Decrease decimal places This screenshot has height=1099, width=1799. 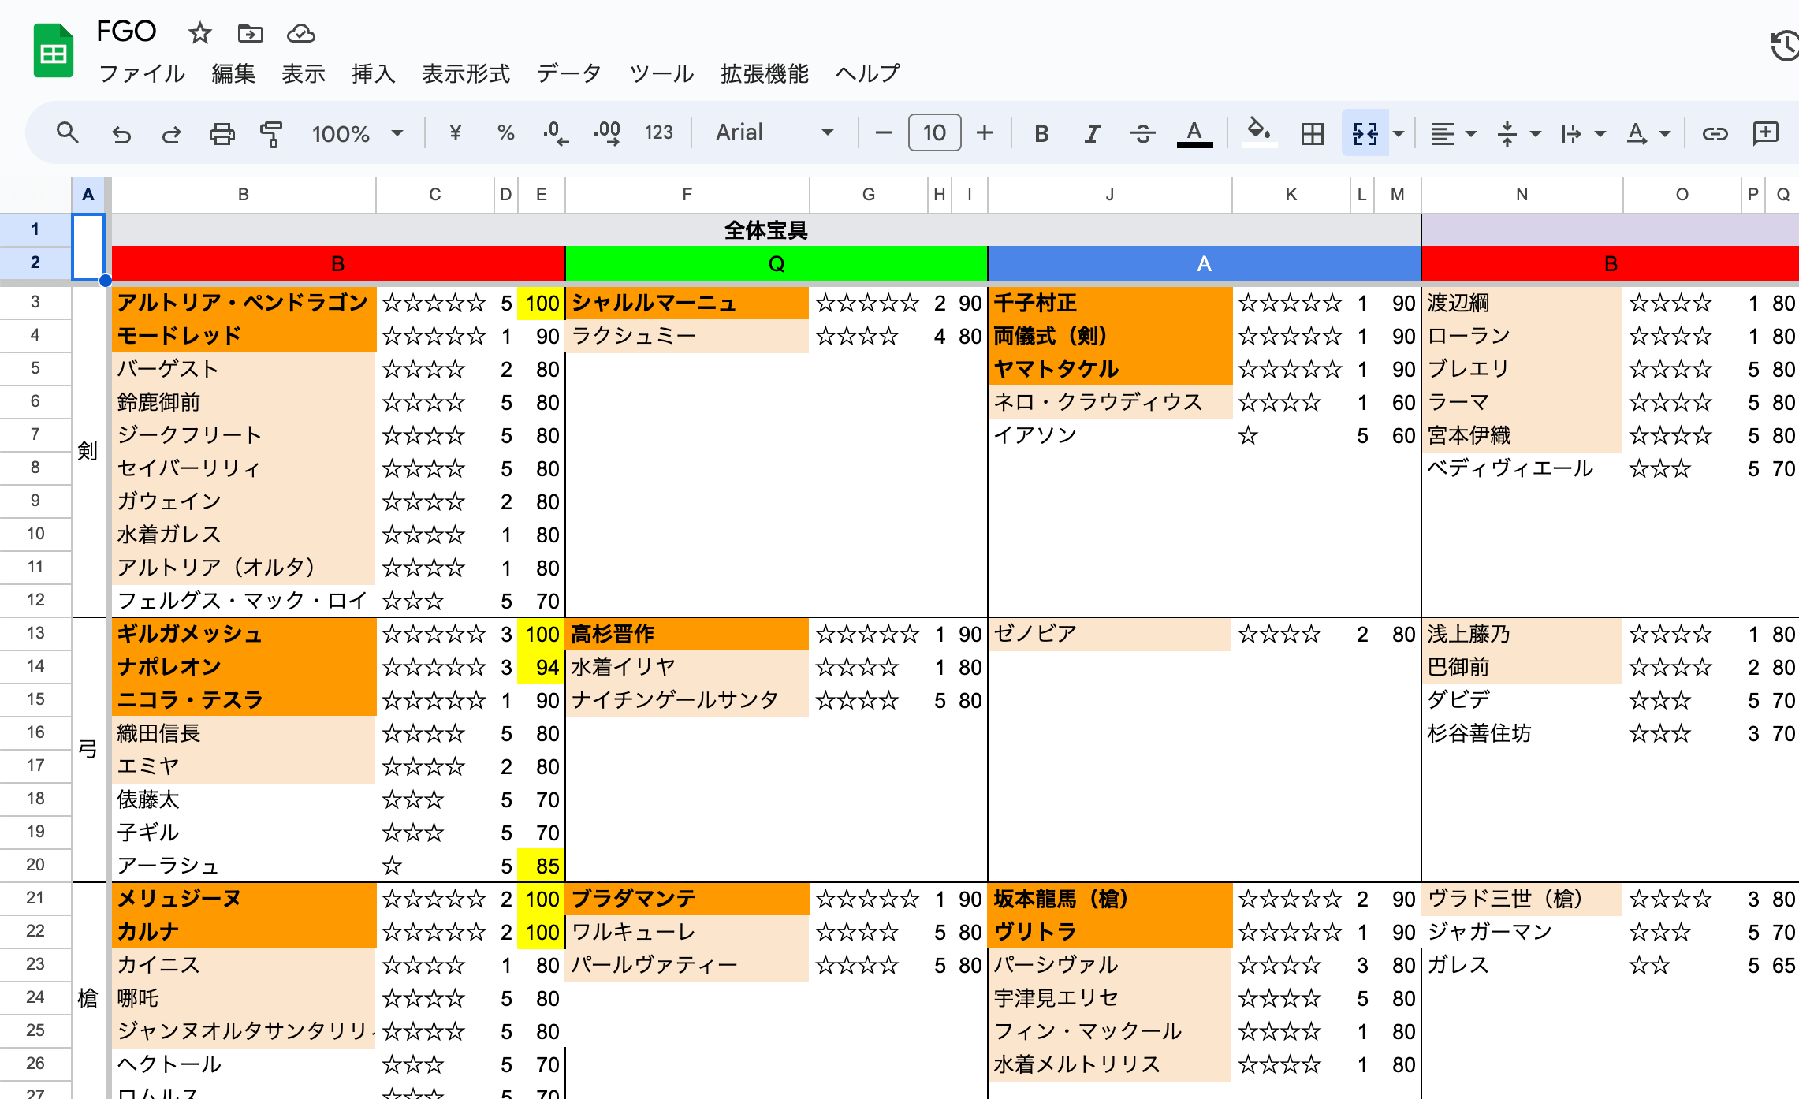(556, 132)
